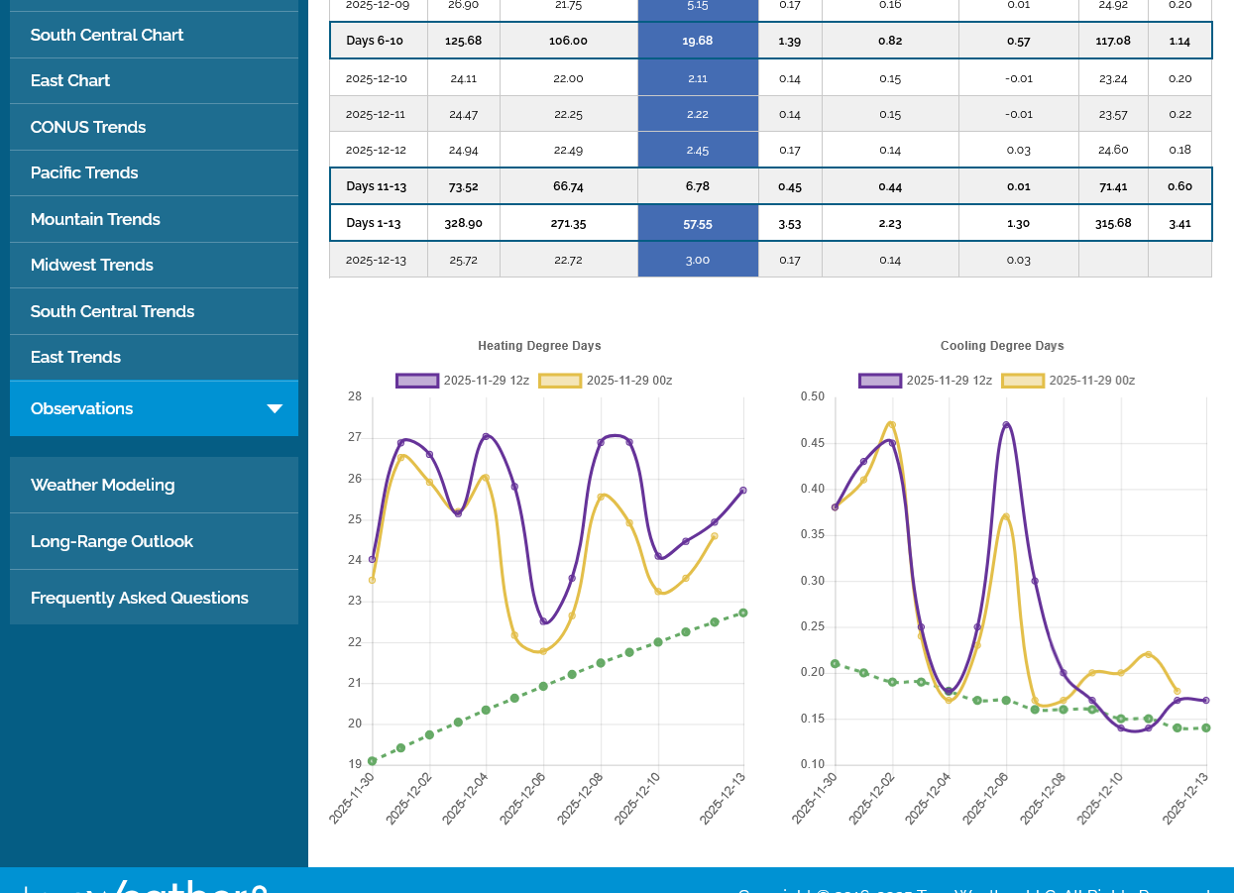Open Weather Modeling section
The width and height of the screenshot is (1234, 893).
point(103,485)
